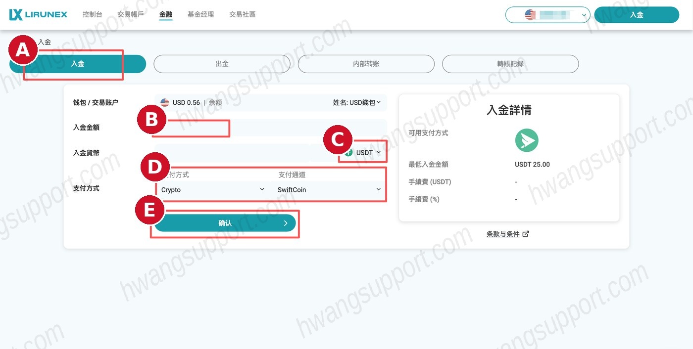The height and width of the screenshot is (349, 693).
Task: Click the header 入金 button
Action: (637, 15)
